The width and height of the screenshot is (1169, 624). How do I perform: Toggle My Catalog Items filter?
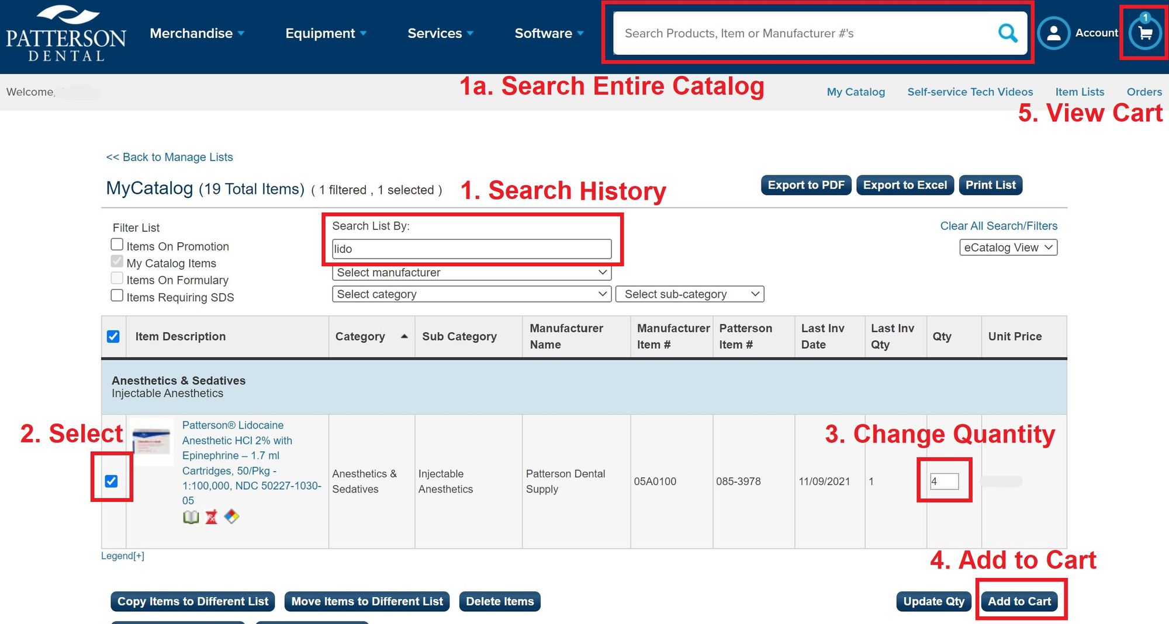click(117, 261)
